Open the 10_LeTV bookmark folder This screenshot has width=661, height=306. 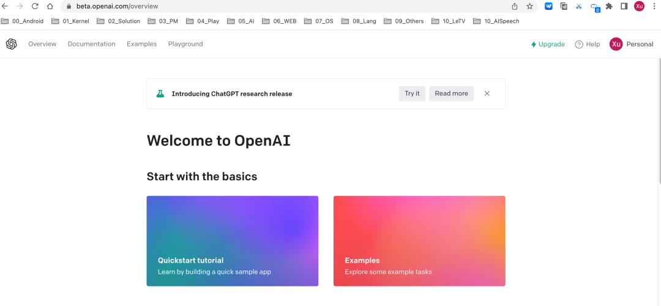pos(449,21)
